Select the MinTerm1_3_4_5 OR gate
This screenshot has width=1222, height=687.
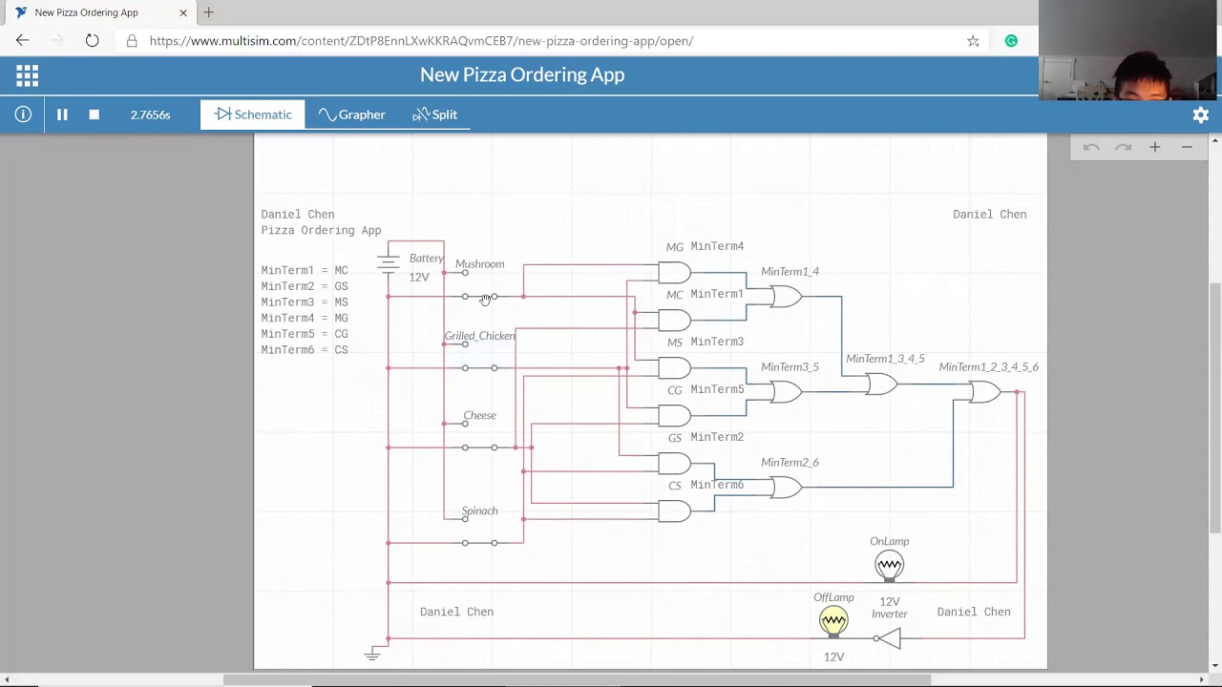[x=881, y=385]
